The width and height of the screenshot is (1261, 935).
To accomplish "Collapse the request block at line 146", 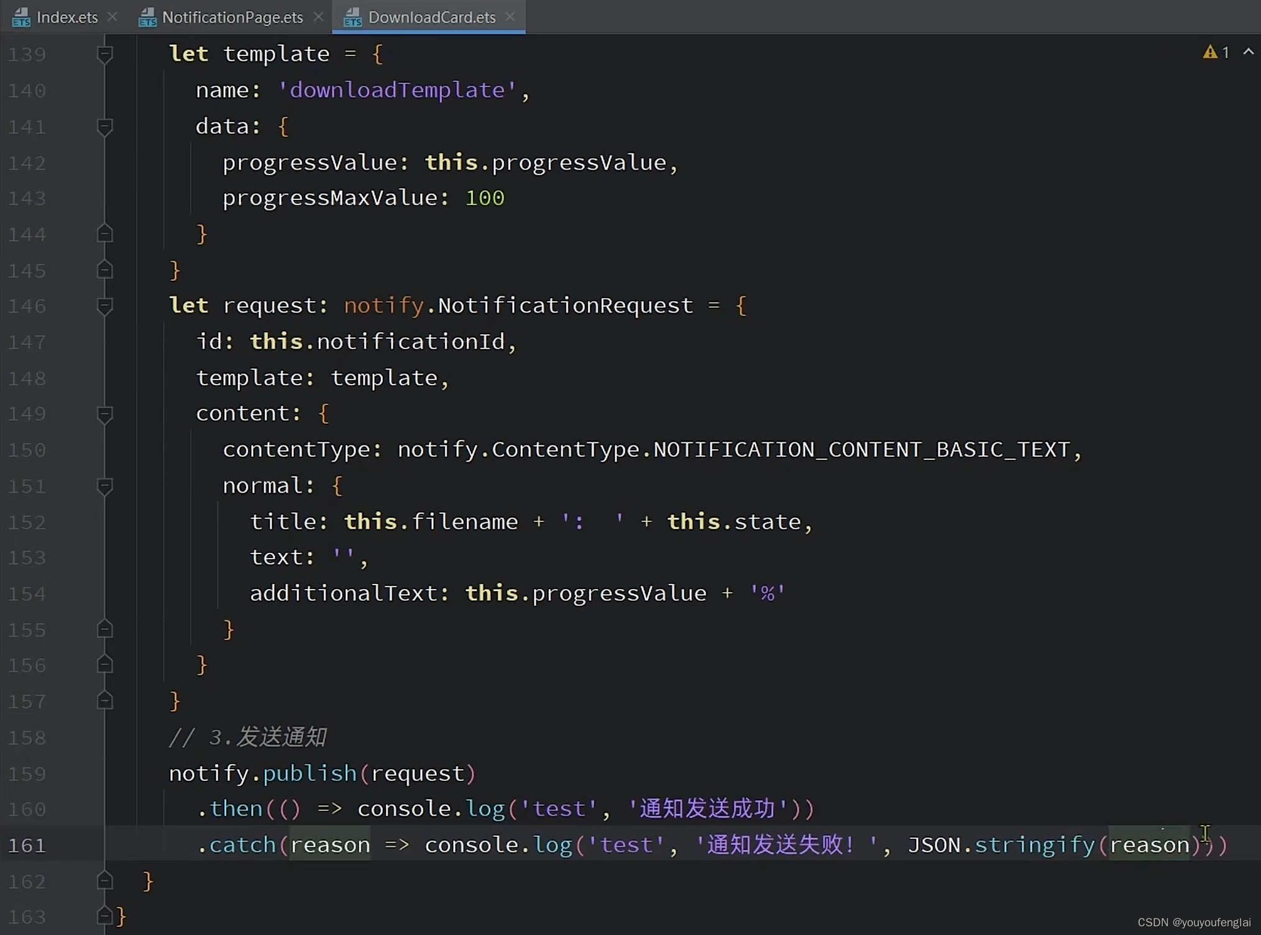I will (x=105, y=306).
